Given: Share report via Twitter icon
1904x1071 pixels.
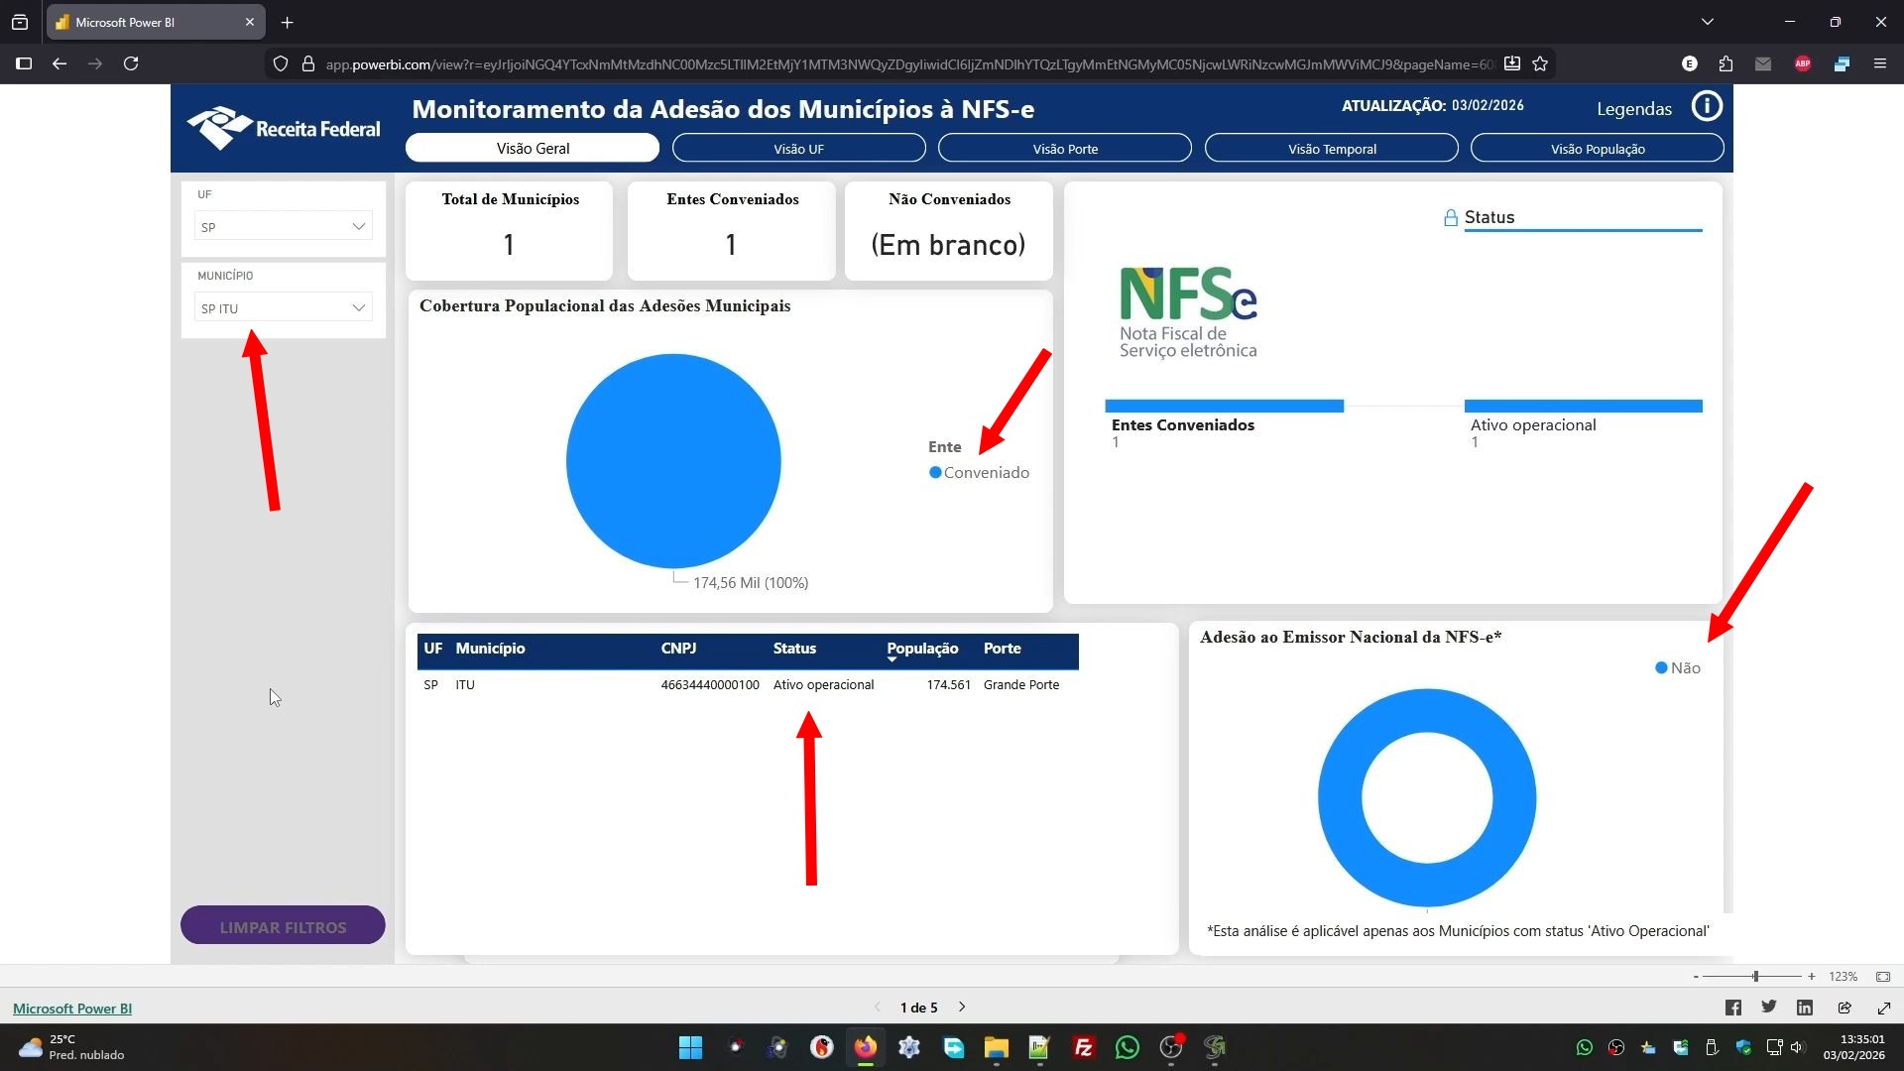Looking at the screenshot, I should coord(1768,1008).
